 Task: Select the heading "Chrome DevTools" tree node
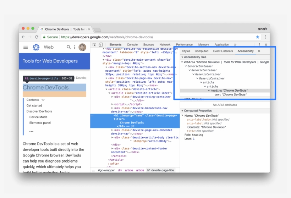(229, 90)
